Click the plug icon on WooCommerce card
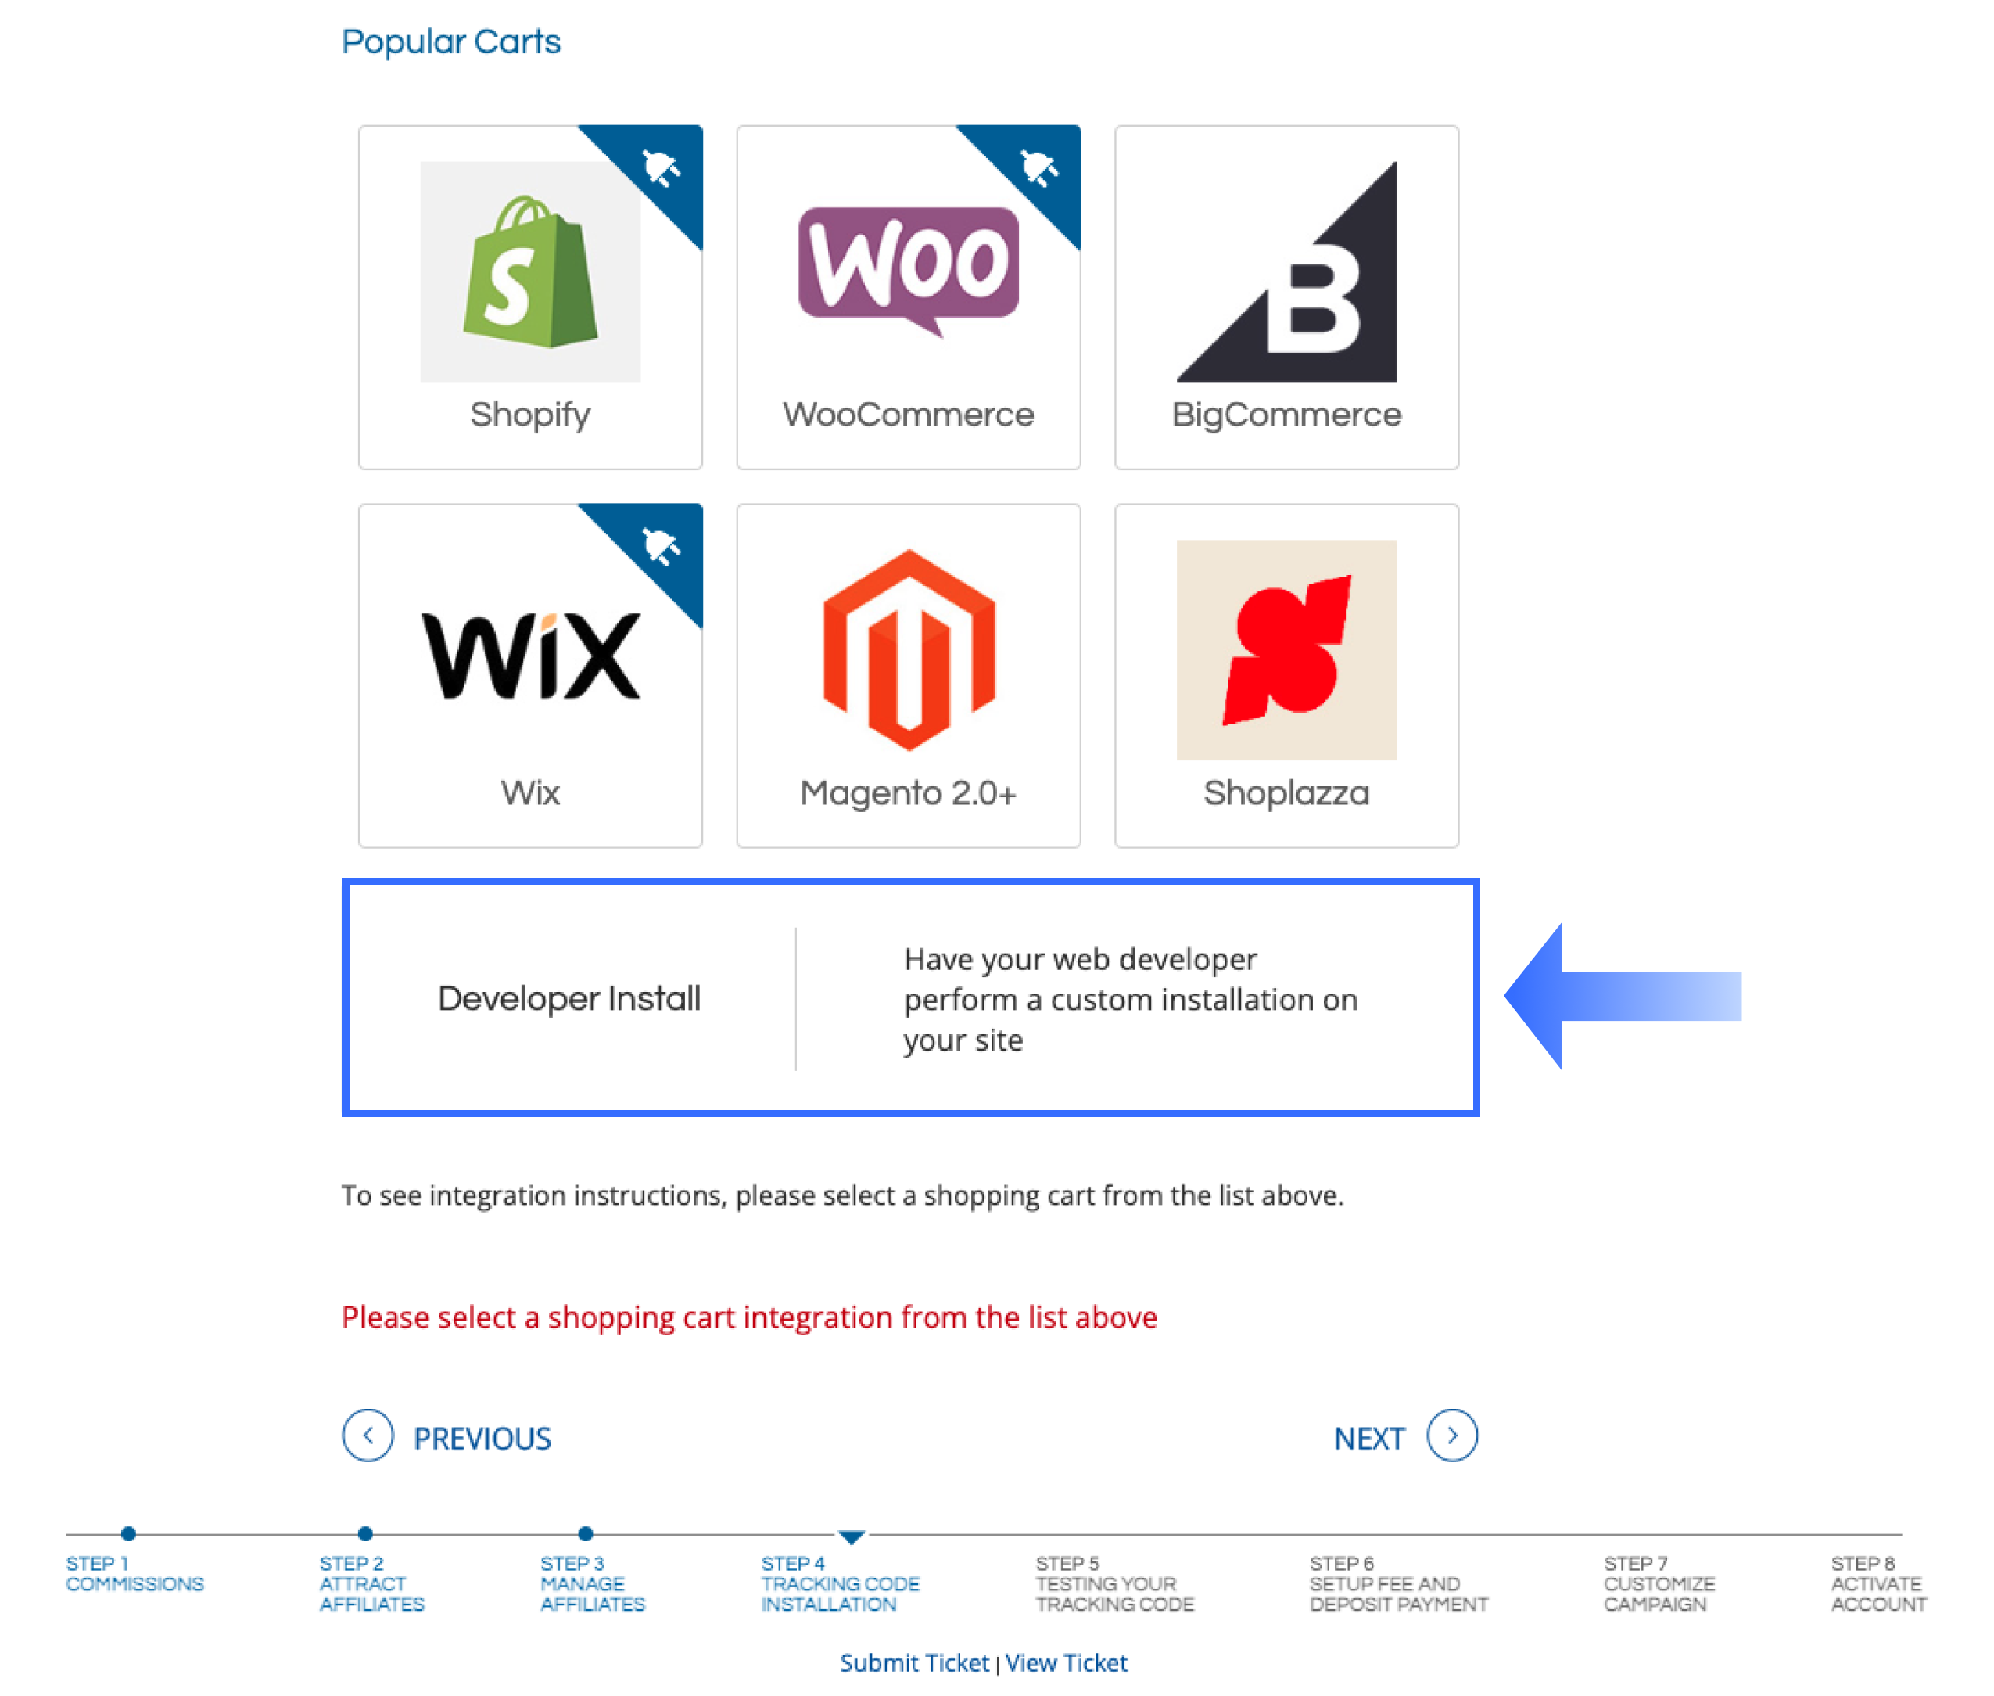Screen dimensions: 1994x1696 coord(1038,167)
